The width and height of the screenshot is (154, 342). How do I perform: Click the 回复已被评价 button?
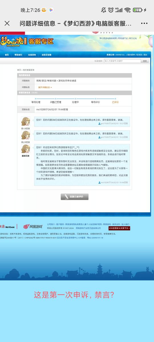[x=75, y=197]
